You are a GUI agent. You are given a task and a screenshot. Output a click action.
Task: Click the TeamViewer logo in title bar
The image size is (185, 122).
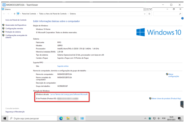[x=4, y=5]
